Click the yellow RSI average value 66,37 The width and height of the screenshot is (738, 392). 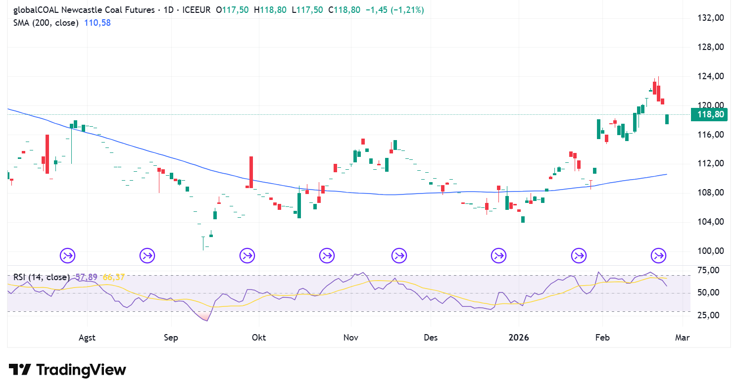click(113, 278)
